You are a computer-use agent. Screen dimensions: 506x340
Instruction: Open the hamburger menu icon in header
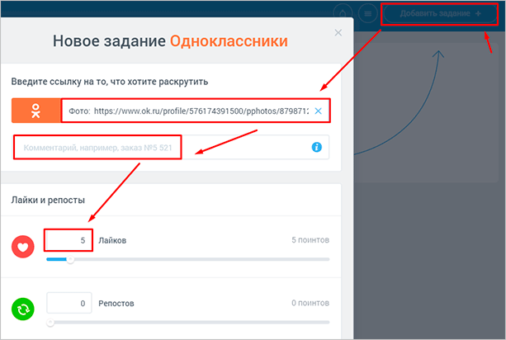click(367, 14)
